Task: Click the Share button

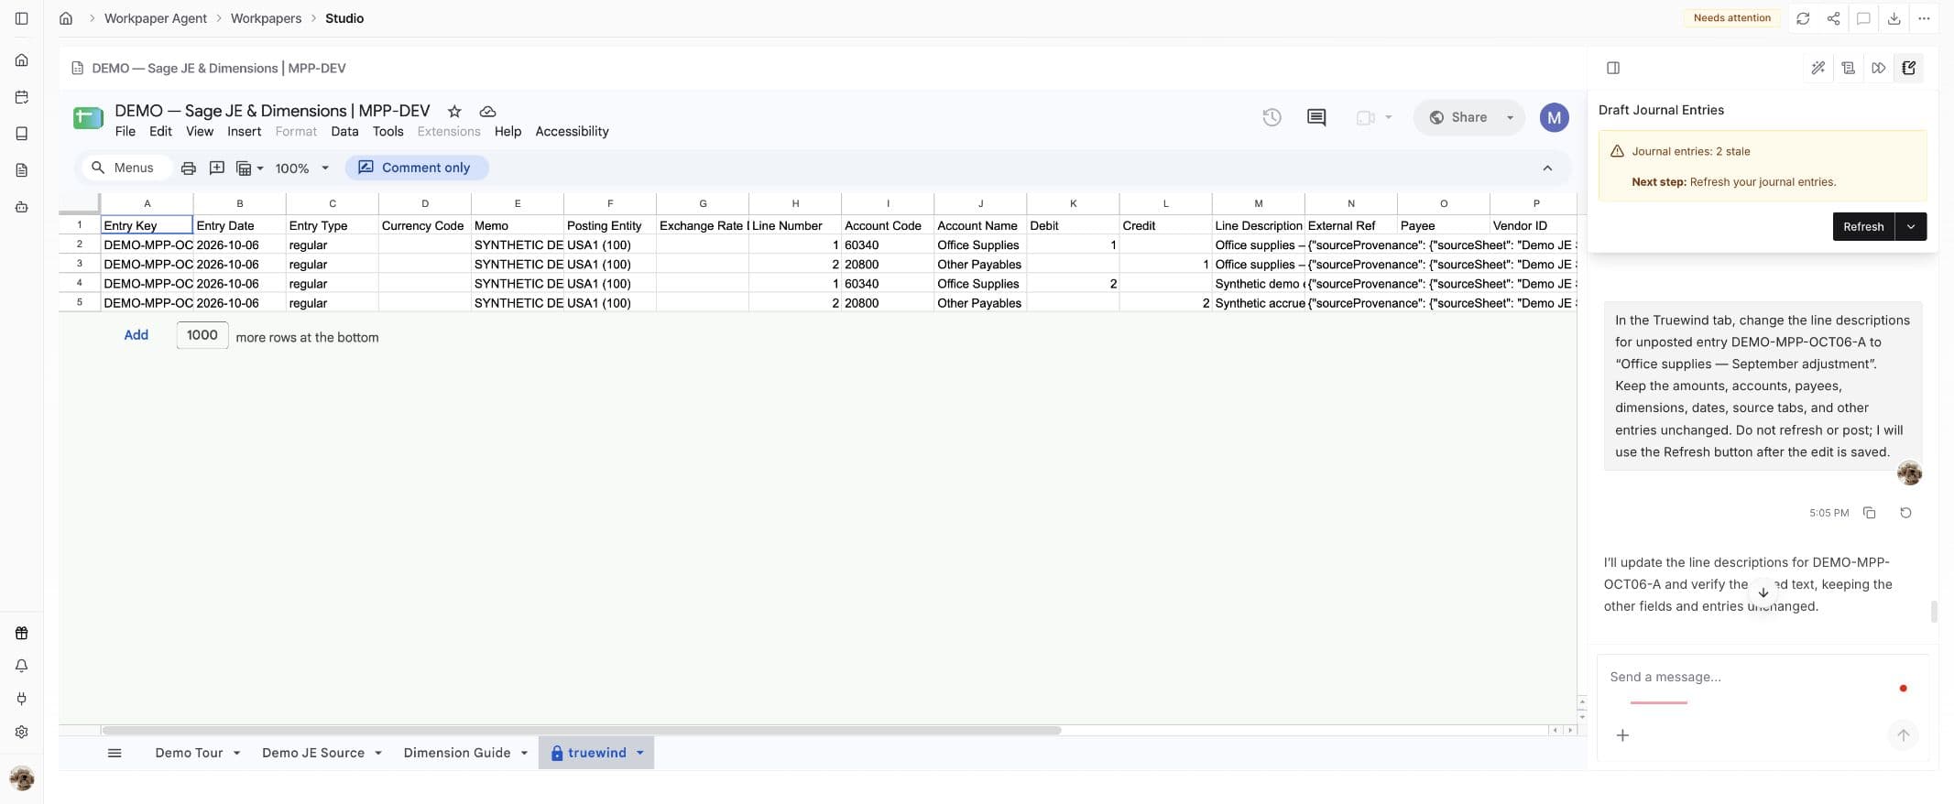Action: 1458,117
